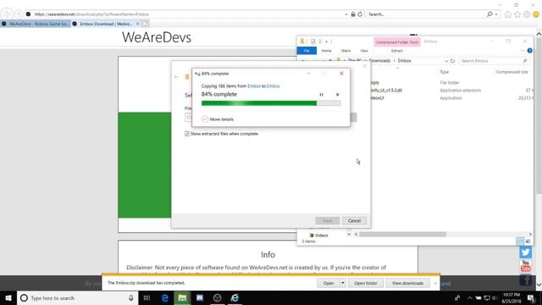The height and width of the screenshot is (305, 542).
Task: Sort by the Type column header
Action: click(444, 72)
